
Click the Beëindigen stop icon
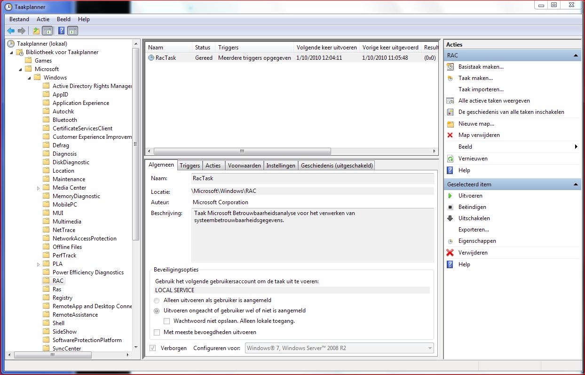[x=450, y=207]
